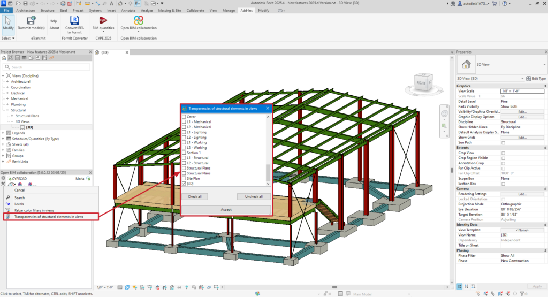This screenshot has height=297, width=548.
Task: Uncheck the {3D} checkbox in dialog
Action: 184,184
